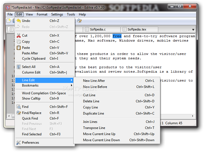Click the 'Column: 45' status bar text
204x152 pixels.
click(174, 123)
